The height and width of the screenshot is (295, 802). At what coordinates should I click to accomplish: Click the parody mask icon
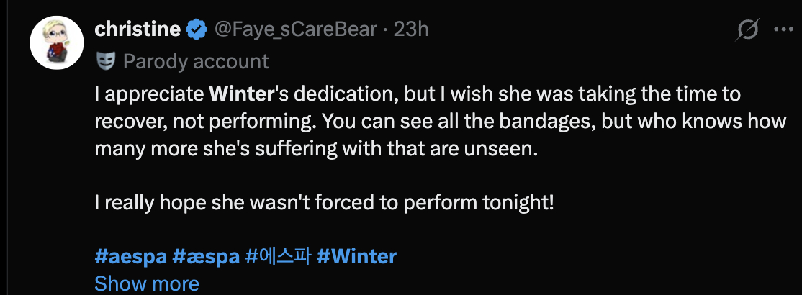105,61
